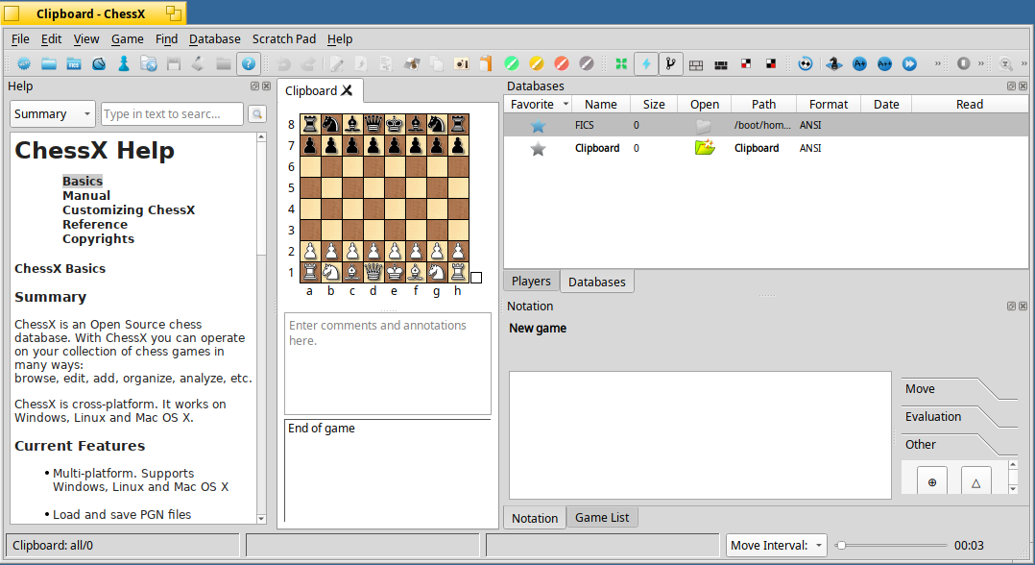Switch to the Players tab
Viewport: 1035px width, 565px height.
click(x=531, y=281)
